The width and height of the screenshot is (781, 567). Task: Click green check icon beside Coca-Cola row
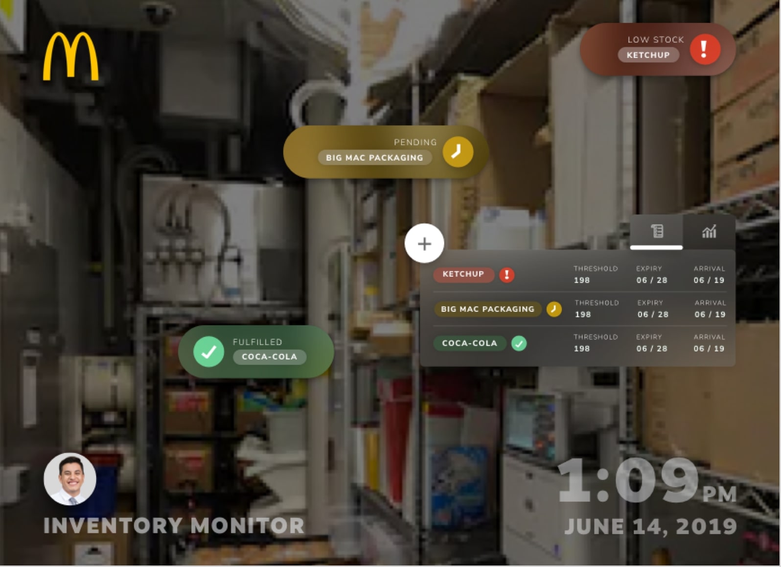coord(519,343)
